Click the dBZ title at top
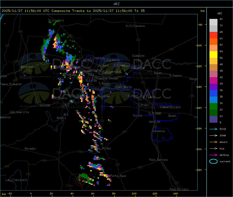 click(x=116, y=4)
